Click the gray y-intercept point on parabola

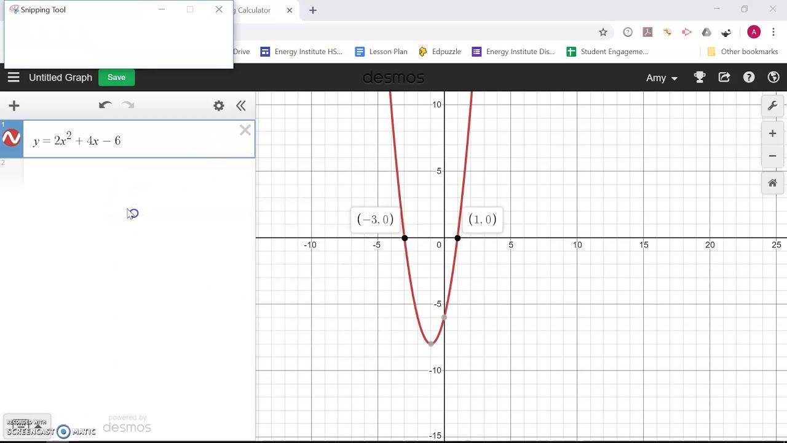tap(444, 317)
